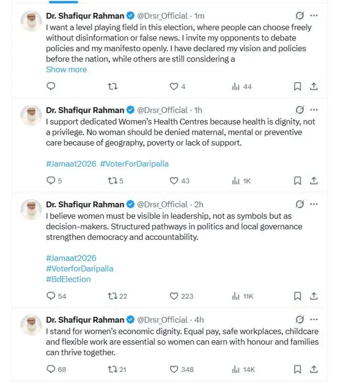Like the women in leadership tweet
The height and width of the screenshot is (382, 342).
174,296
